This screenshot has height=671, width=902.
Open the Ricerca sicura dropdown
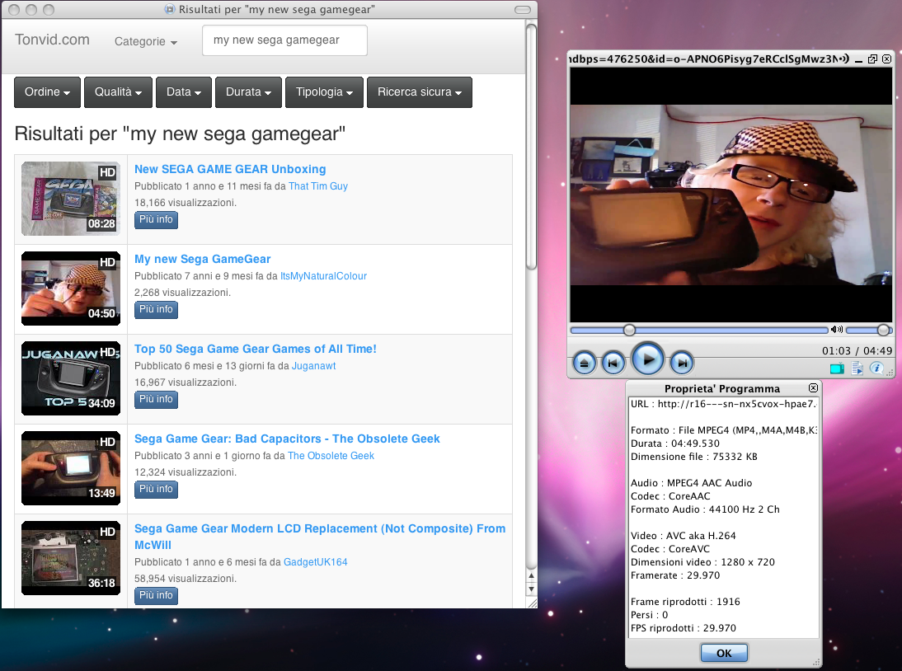(x=420, y=92)
